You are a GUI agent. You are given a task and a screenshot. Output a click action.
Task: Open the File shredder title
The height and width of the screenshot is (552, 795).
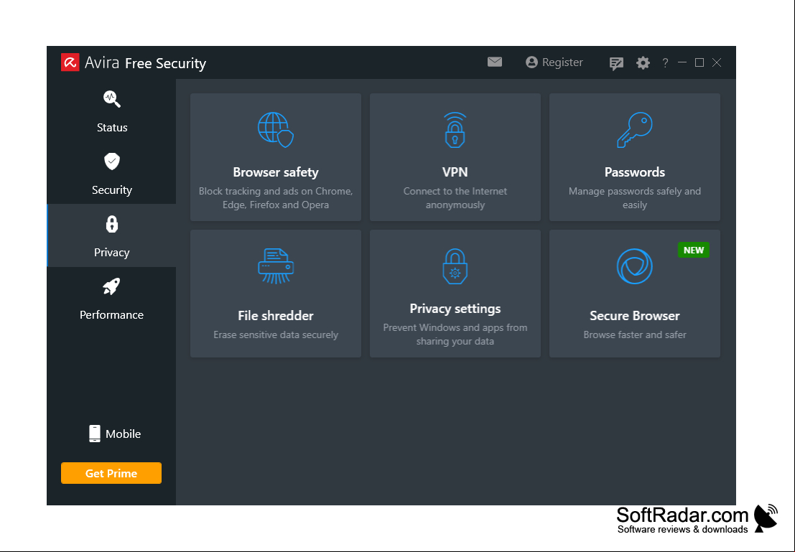click(x=275, y=316)
